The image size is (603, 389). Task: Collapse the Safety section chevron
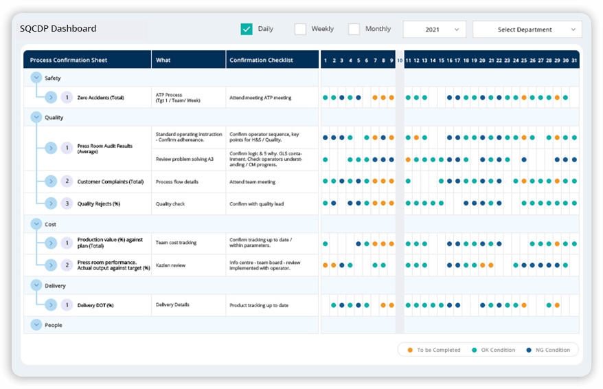tap(36, 78)
